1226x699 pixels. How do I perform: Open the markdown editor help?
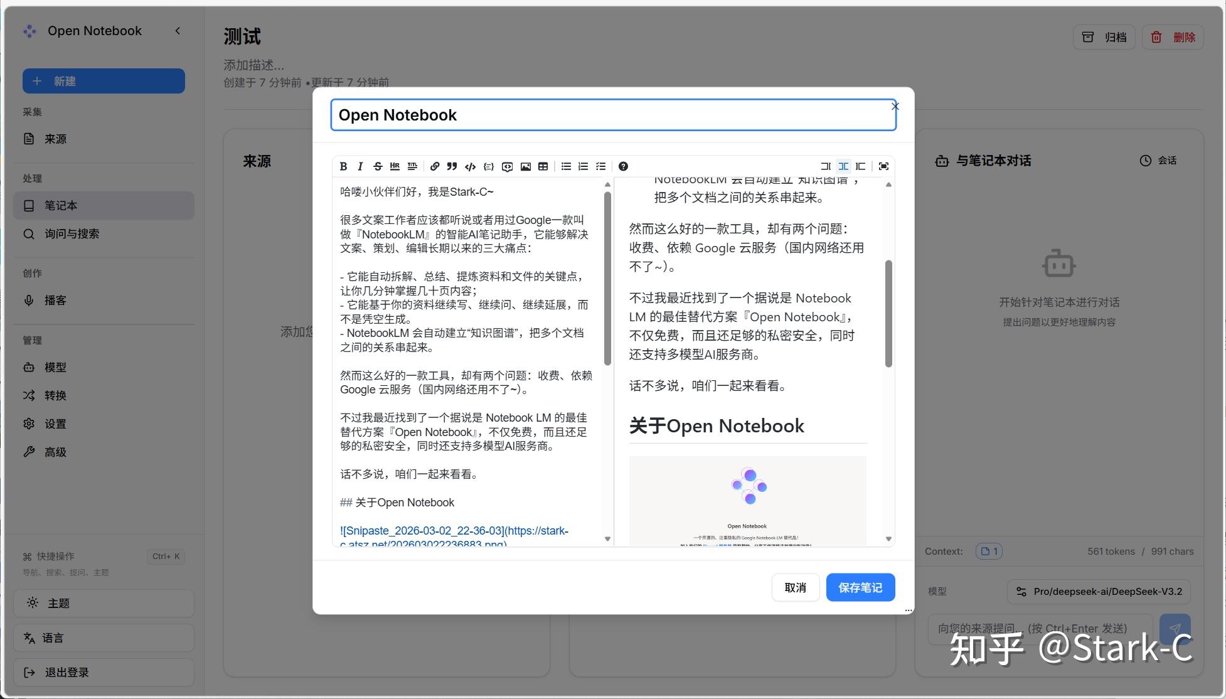pos(623,166)
